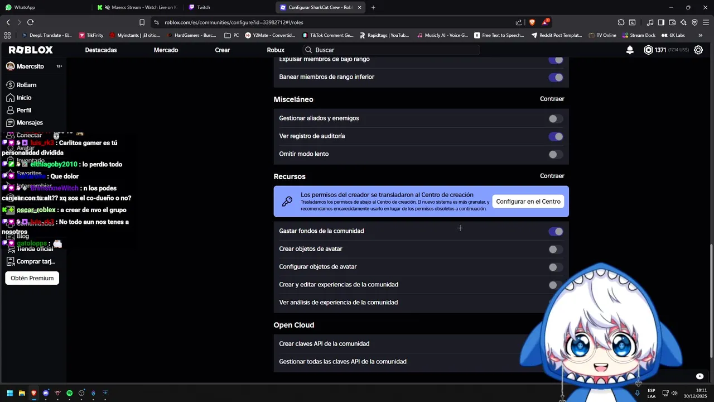This screenshot has height=402, width=714.
Task: Reload the page
Action: pos(30,22)
